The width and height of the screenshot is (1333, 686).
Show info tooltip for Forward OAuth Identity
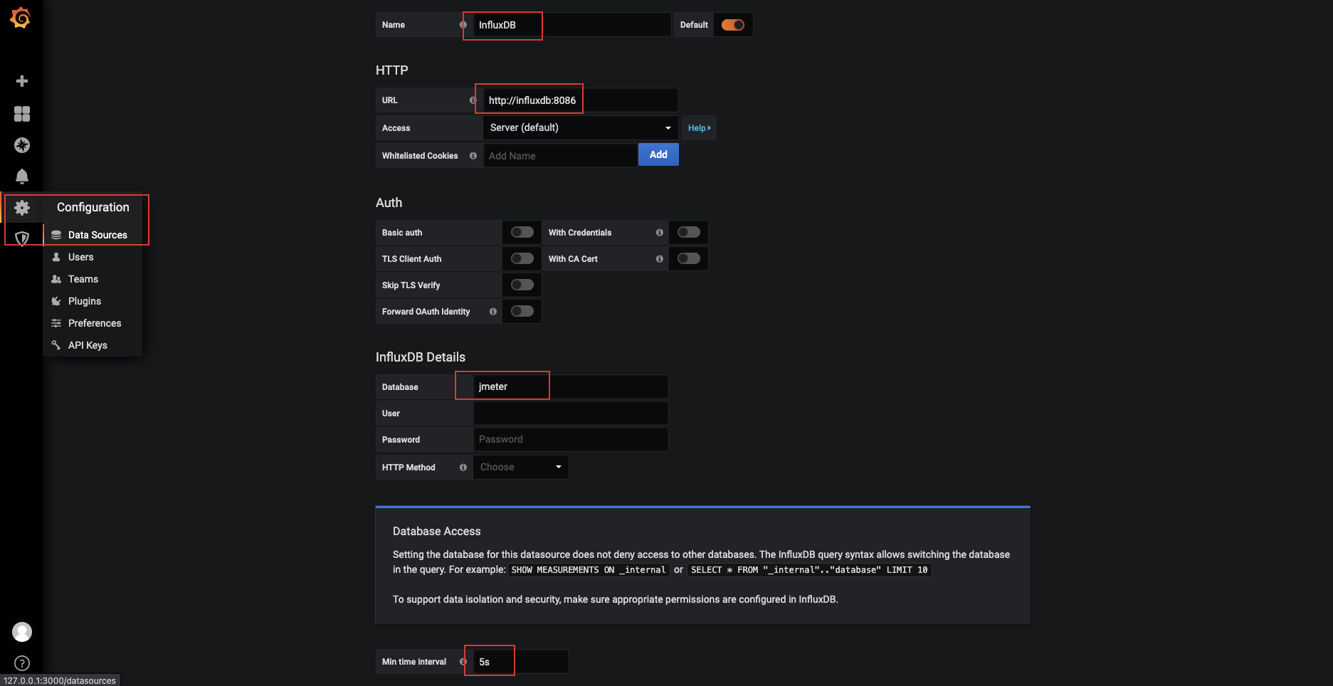pos(493,312)
